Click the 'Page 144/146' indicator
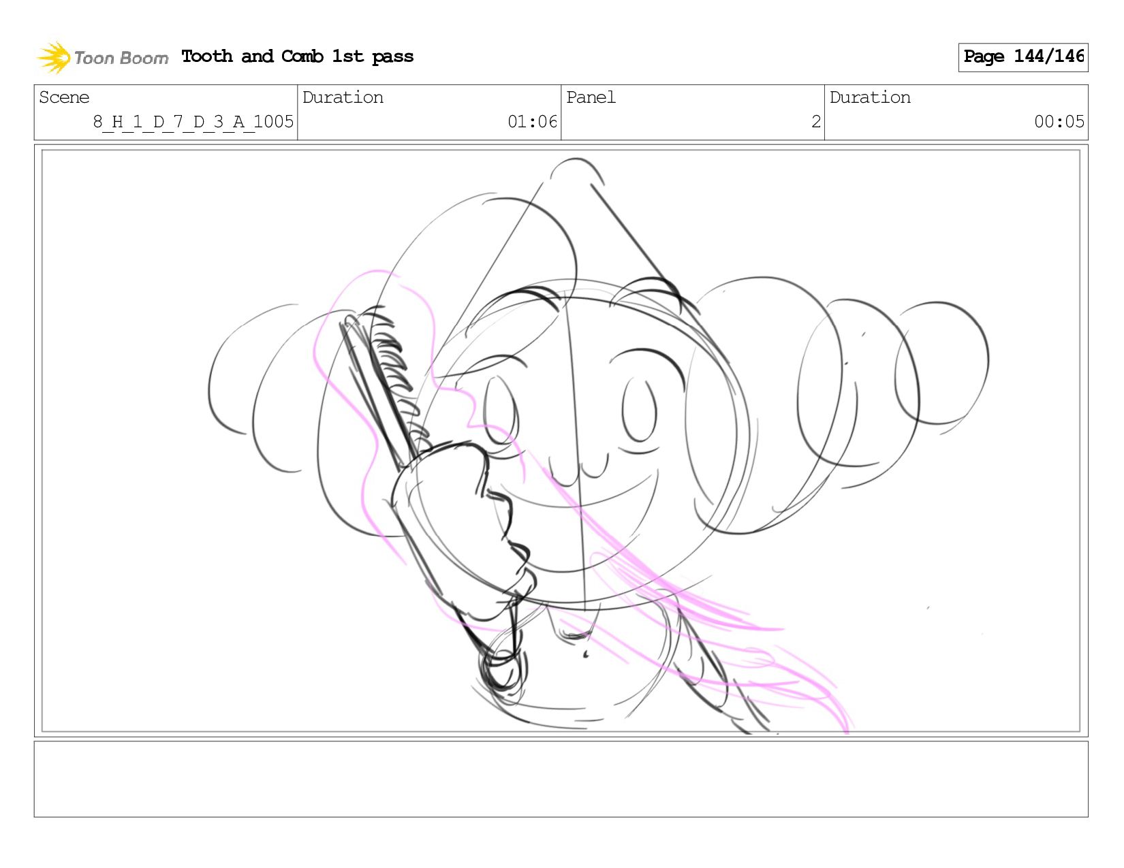This screenshot has height=868, width=1124. [1023, 57]
